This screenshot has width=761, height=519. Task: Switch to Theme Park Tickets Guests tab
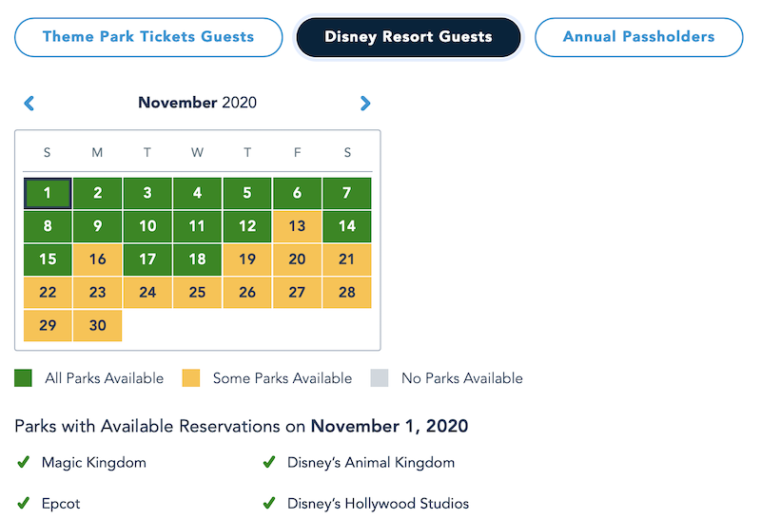point(148,37)
